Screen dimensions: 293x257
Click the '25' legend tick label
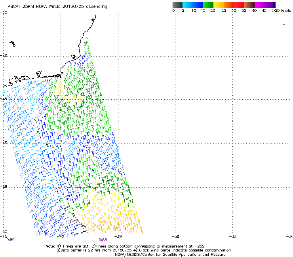pyautogui.click(x=224, y=11)
